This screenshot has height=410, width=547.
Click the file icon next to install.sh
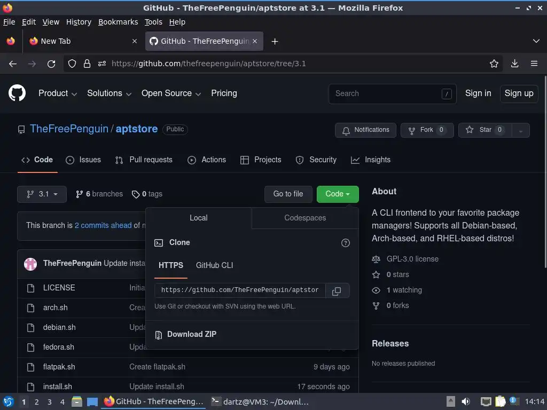[30, 387]
